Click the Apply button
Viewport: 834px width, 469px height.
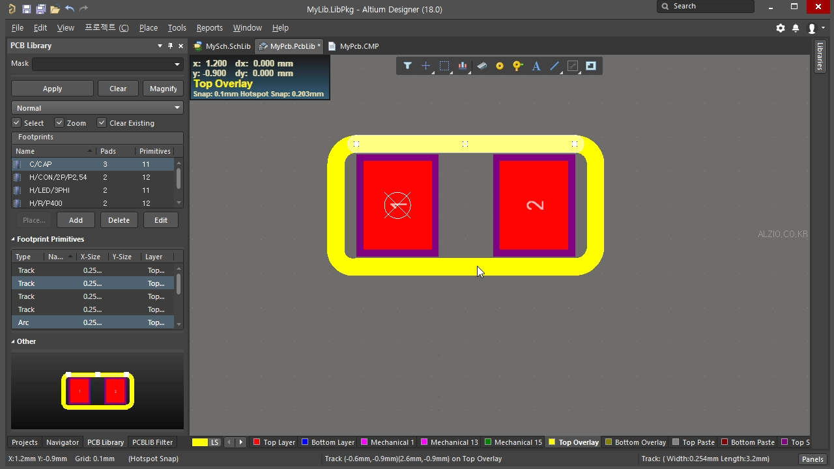pyautogui.click(x=52, y=89)
